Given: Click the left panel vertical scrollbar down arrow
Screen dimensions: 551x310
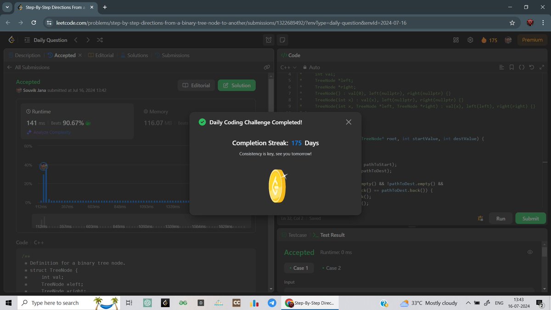Looking at the screenshot, I should click(272, 288).
